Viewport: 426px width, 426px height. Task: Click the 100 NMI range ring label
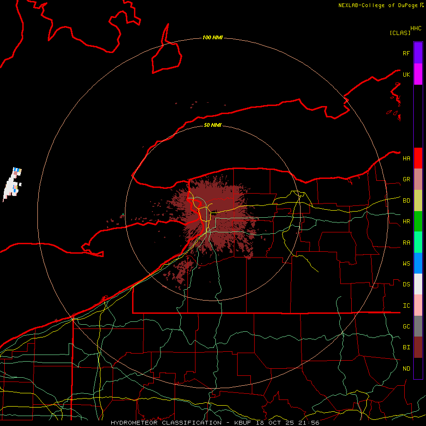coord(213,37)
